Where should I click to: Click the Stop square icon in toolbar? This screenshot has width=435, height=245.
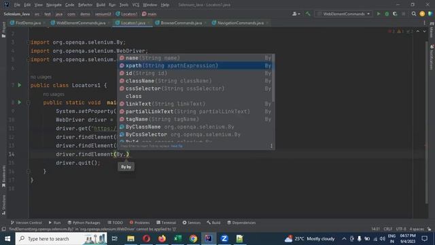coord(404,14)
